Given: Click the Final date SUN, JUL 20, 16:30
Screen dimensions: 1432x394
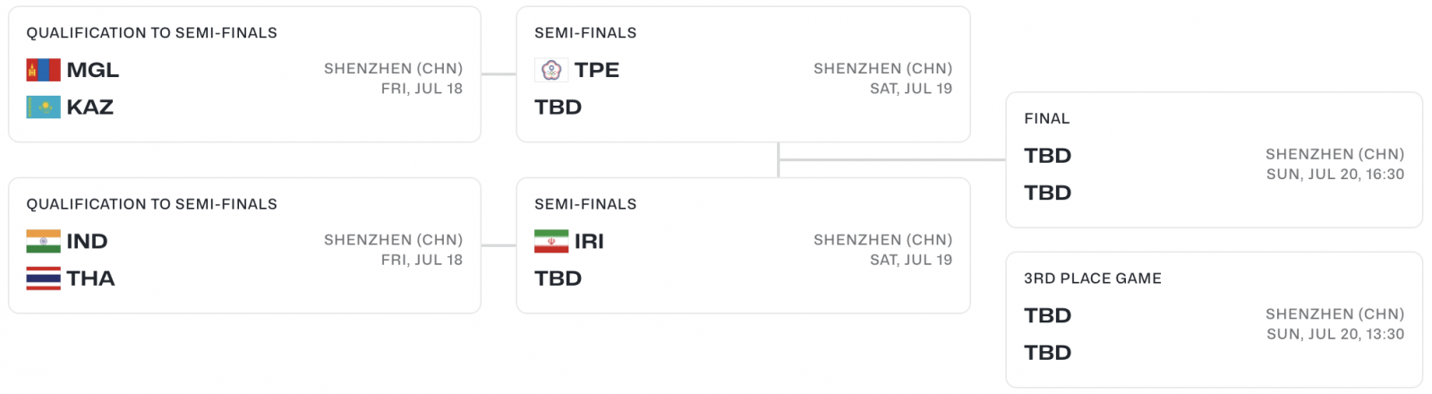Looking at the screenshot, I should point(1335,175).
